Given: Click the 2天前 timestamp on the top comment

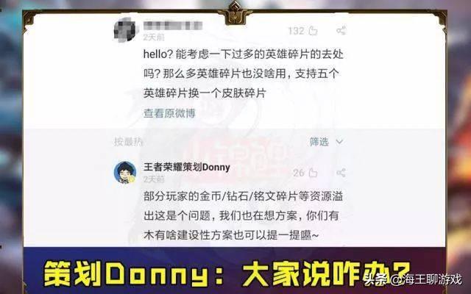Looking at the screenshot, I should coord(154,37).
